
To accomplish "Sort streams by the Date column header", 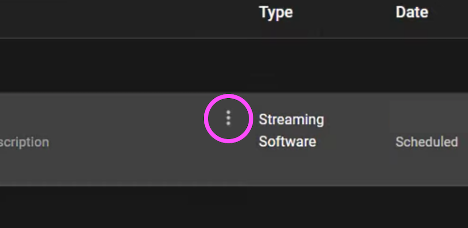I will (412, 12).
